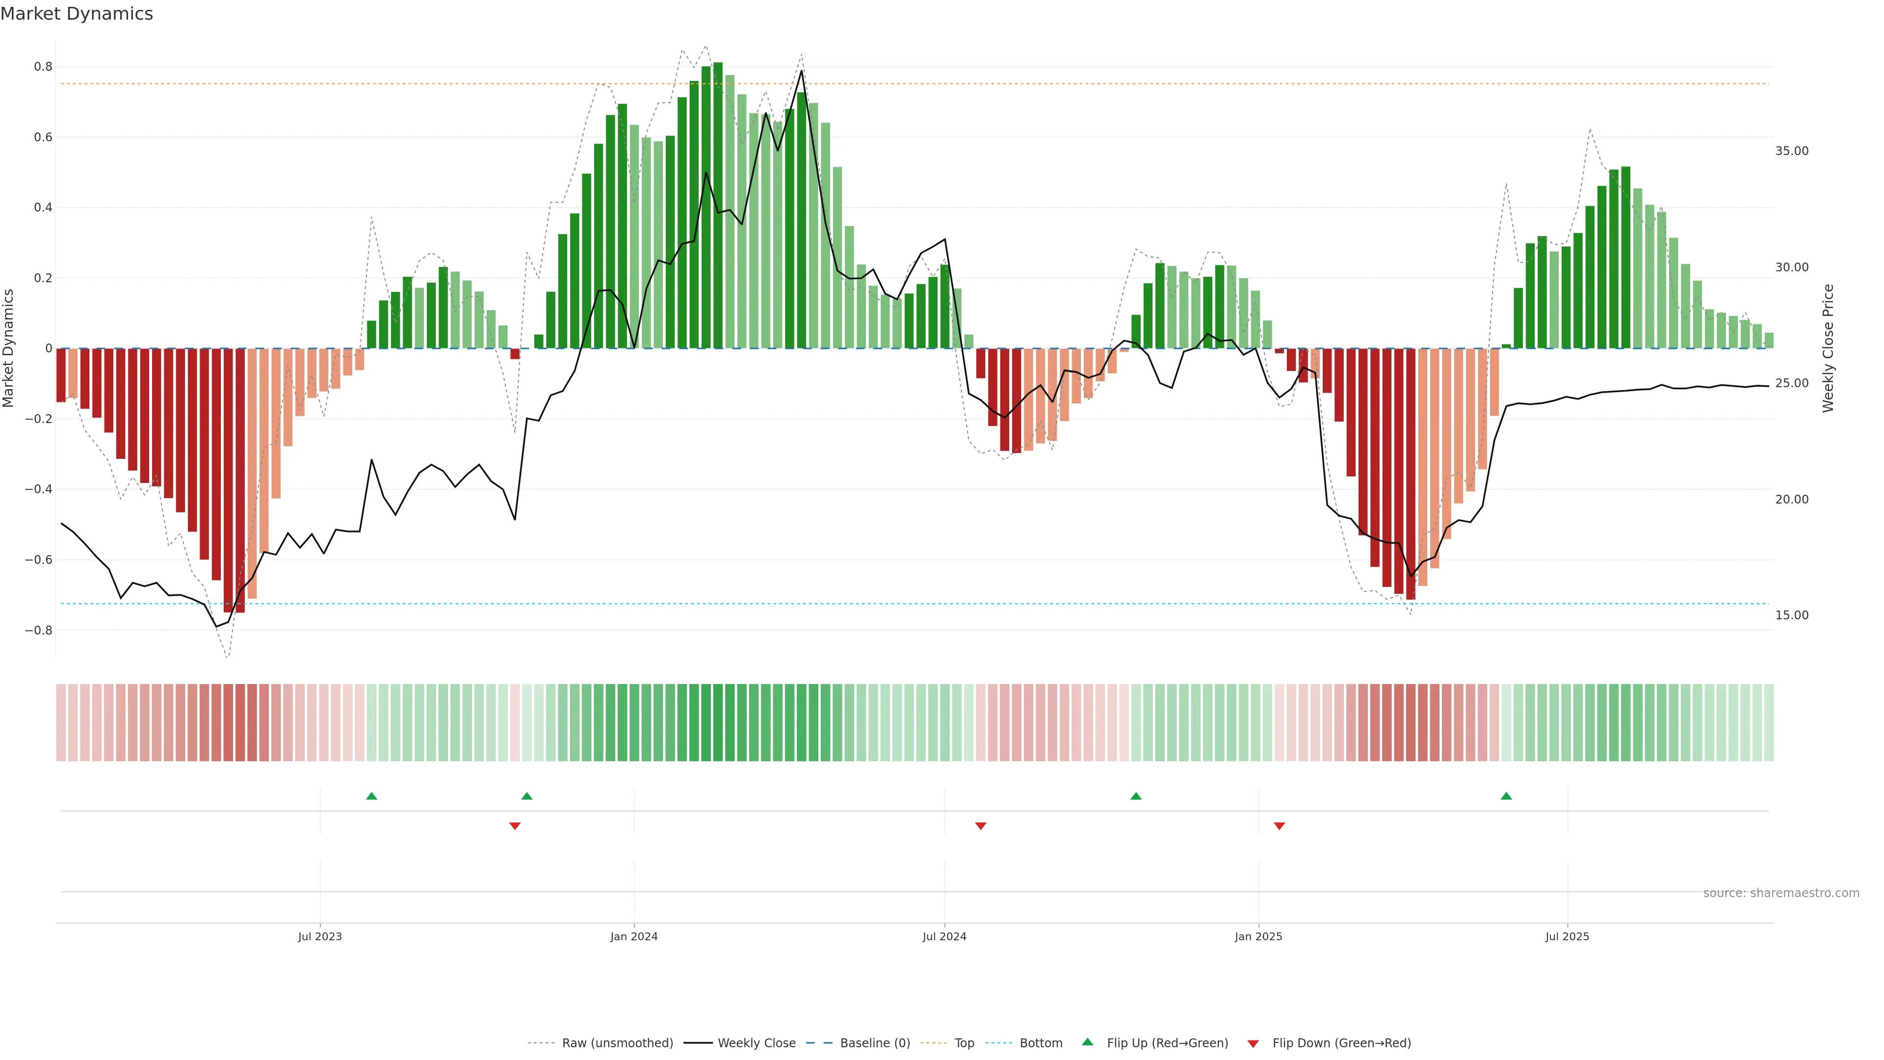Screen dimensions: 1884x1060
Task: Toggle the Weekly Close legend entry
Action: click(756, 1043)
